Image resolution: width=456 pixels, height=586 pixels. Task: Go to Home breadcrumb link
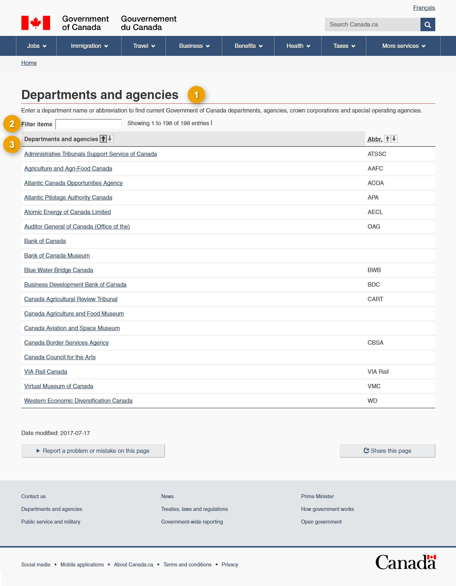point(29,63)
